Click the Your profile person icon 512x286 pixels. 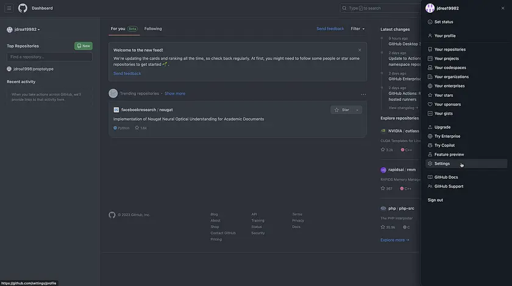[x=430, y=35]
